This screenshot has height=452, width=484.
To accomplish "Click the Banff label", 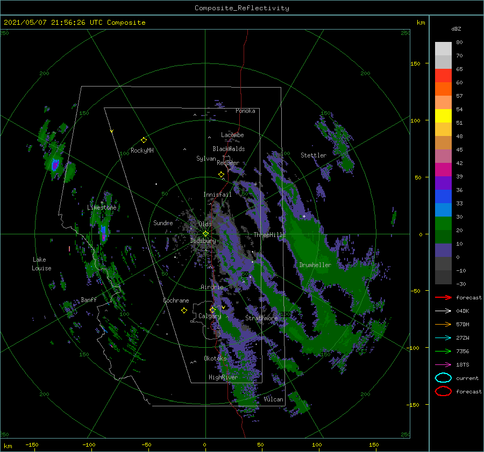I will [x=89, y=300].
